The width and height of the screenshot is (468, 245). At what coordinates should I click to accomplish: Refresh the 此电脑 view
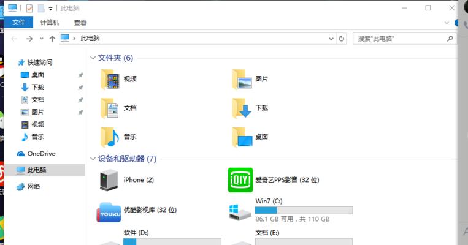[x=342, y=39]
